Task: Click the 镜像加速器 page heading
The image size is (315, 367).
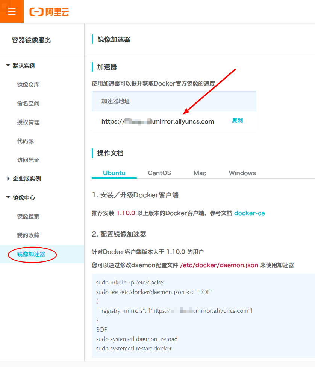Action: [114, 39]
